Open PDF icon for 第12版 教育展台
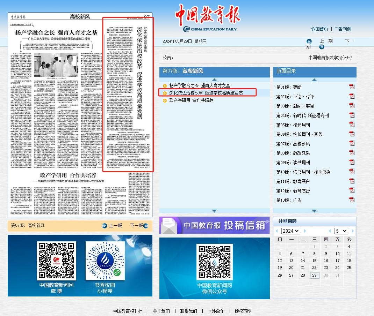The height and width of the screenshot is (316, 374). 352,190
